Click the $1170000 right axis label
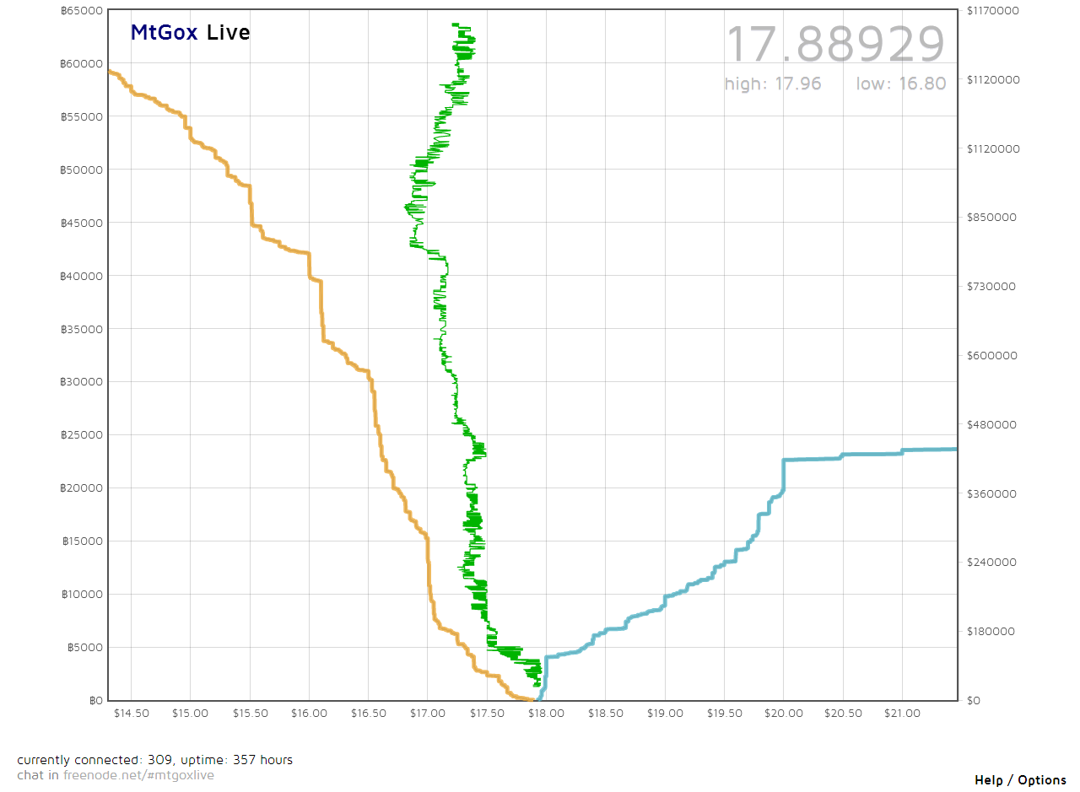This screenshot has height=792, width=1080. [993, 10]
